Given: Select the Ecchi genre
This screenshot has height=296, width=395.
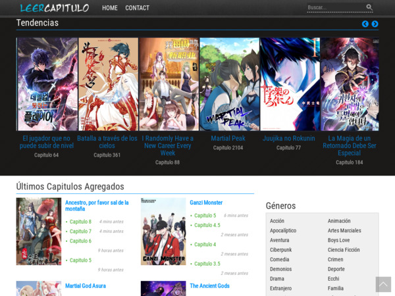Looking at the screenshot, I should [333, 279].
